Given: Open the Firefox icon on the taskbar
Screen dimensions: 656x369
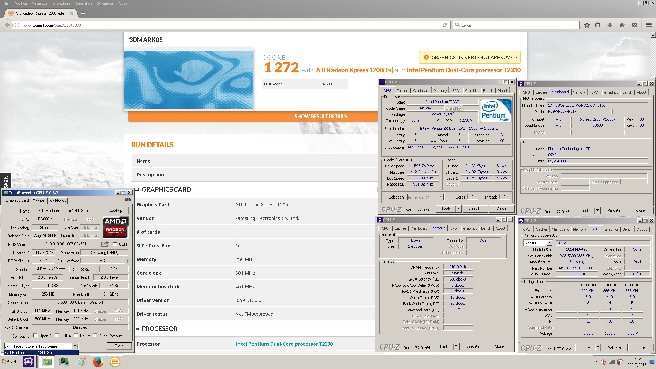Looking at the screenshot, I should point(98,361).
